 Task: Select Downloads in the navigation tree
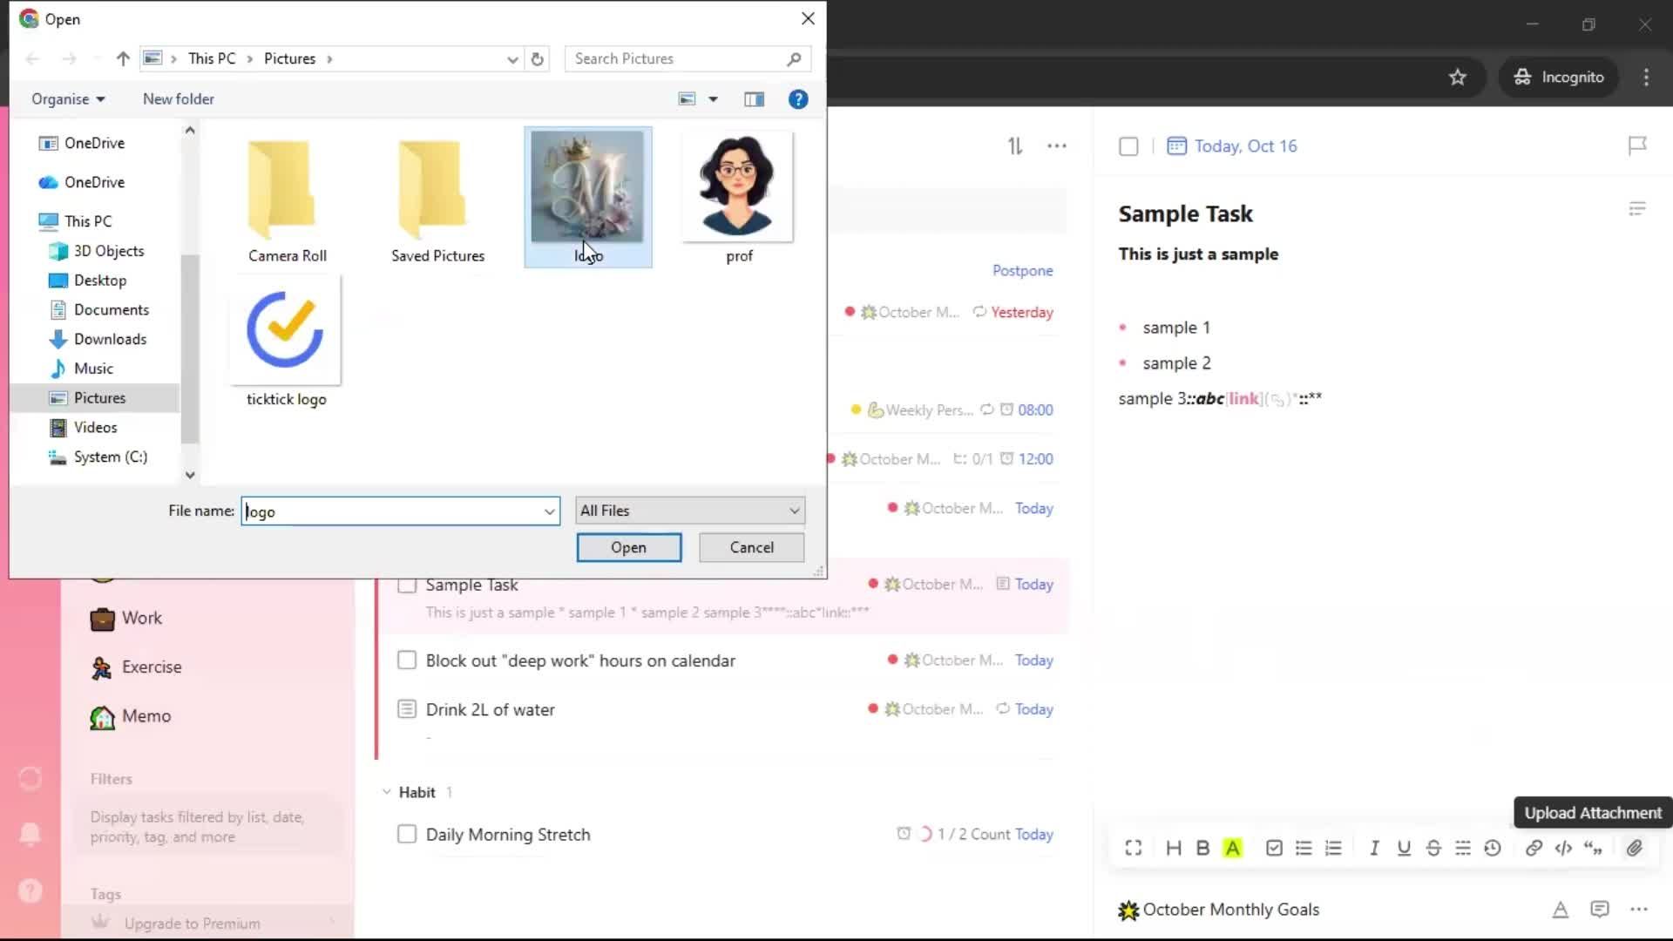pos(110,339)
